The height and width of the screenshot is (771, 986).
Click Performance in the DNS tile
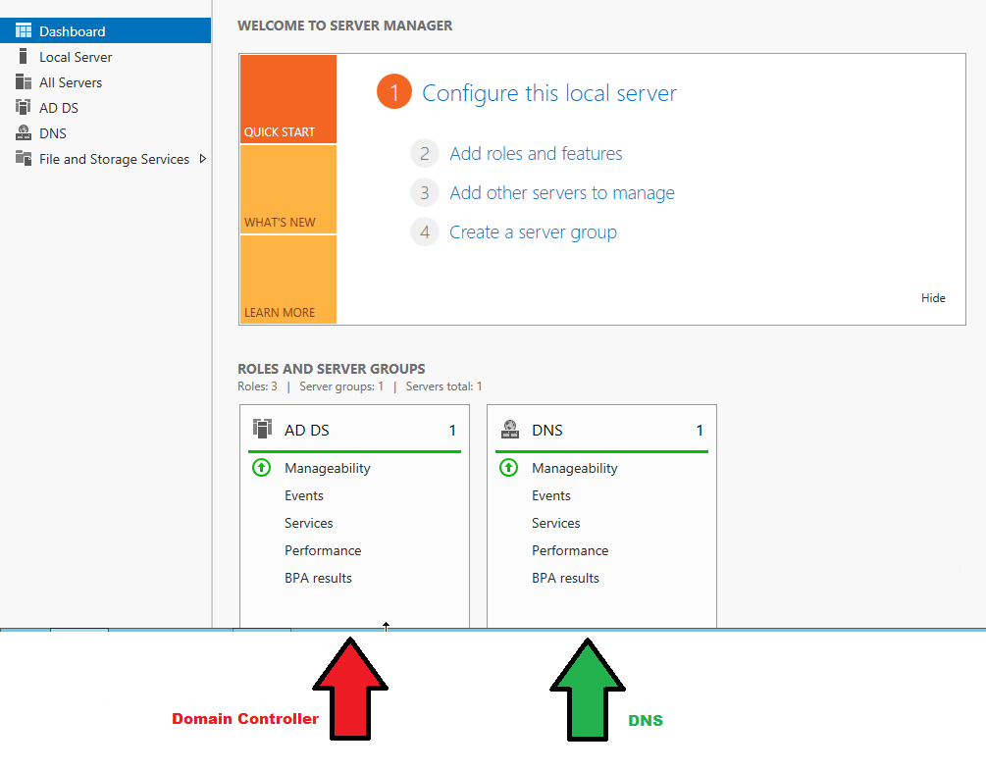point(570,550)
